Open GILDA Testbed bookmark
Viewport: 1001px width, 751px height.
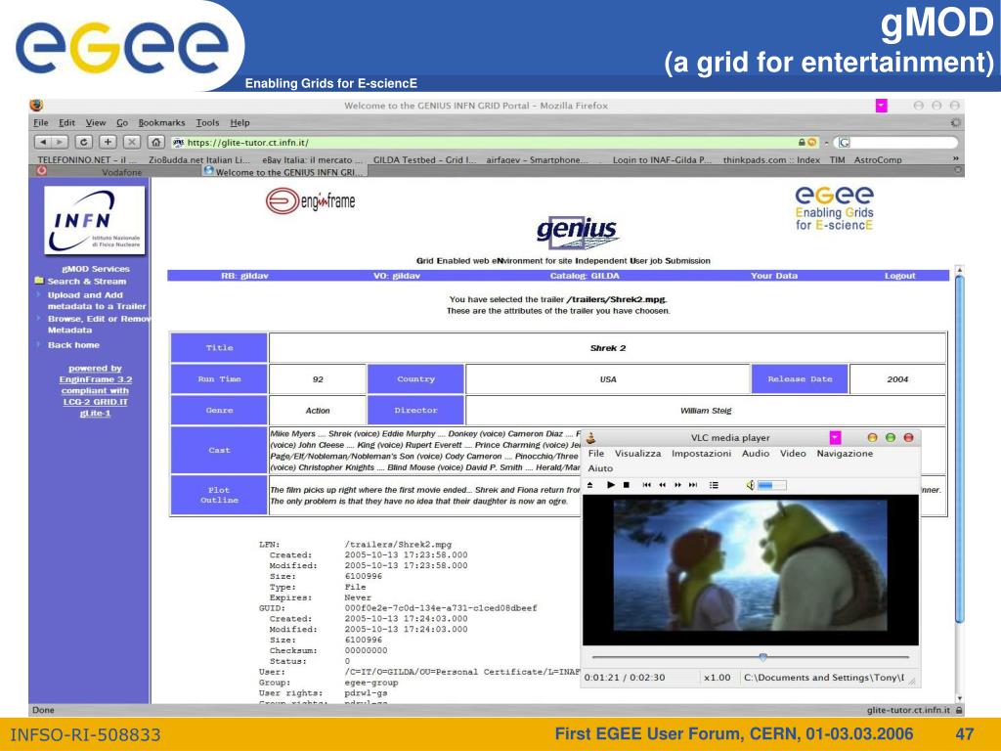pyautogui.click(x=424, y=159)
